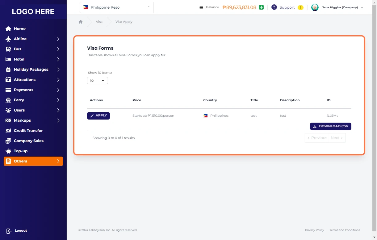Screen dimensions: 377x240
Task: Click the Credit Transfer money icon
Action: pos(8,131)
